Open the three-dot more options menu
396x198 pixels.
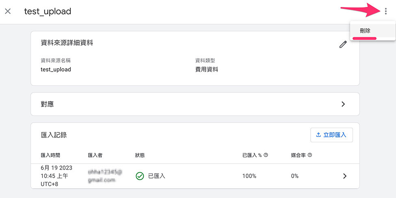[385, 11]
